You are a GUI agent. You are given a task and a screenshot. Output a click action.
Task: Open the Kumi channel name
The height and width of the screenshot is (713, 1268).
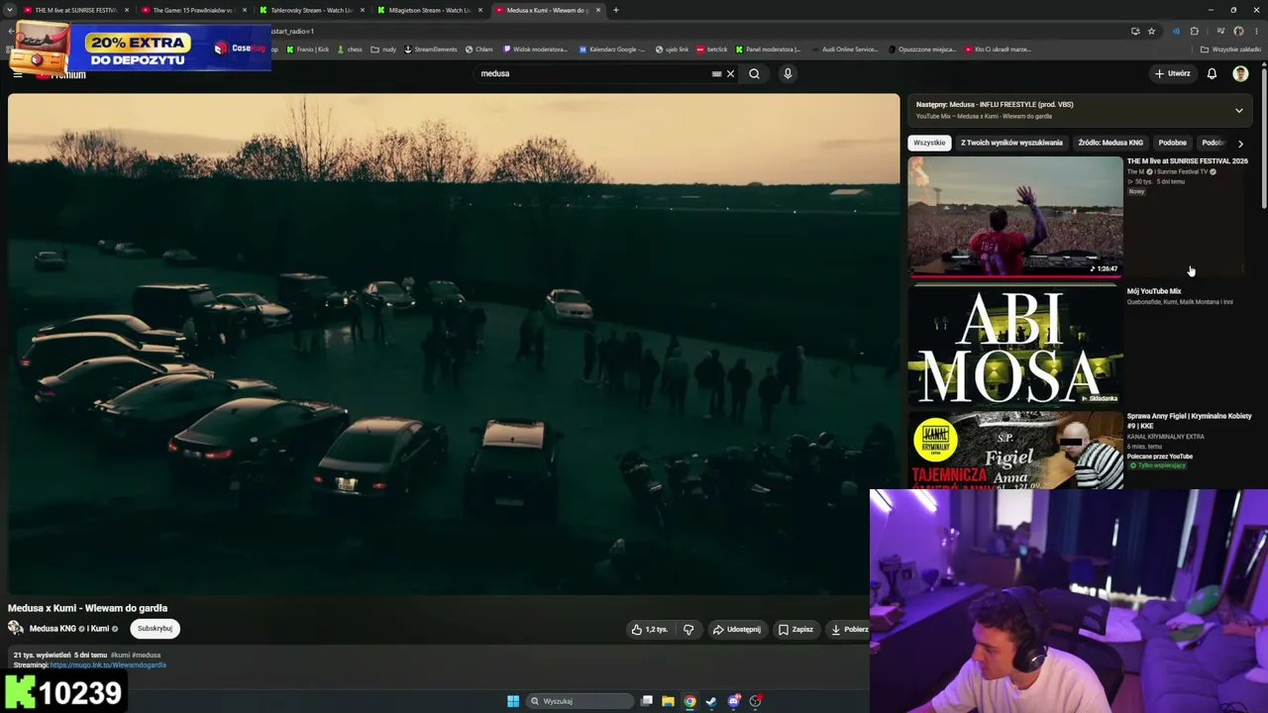[100, 629]
